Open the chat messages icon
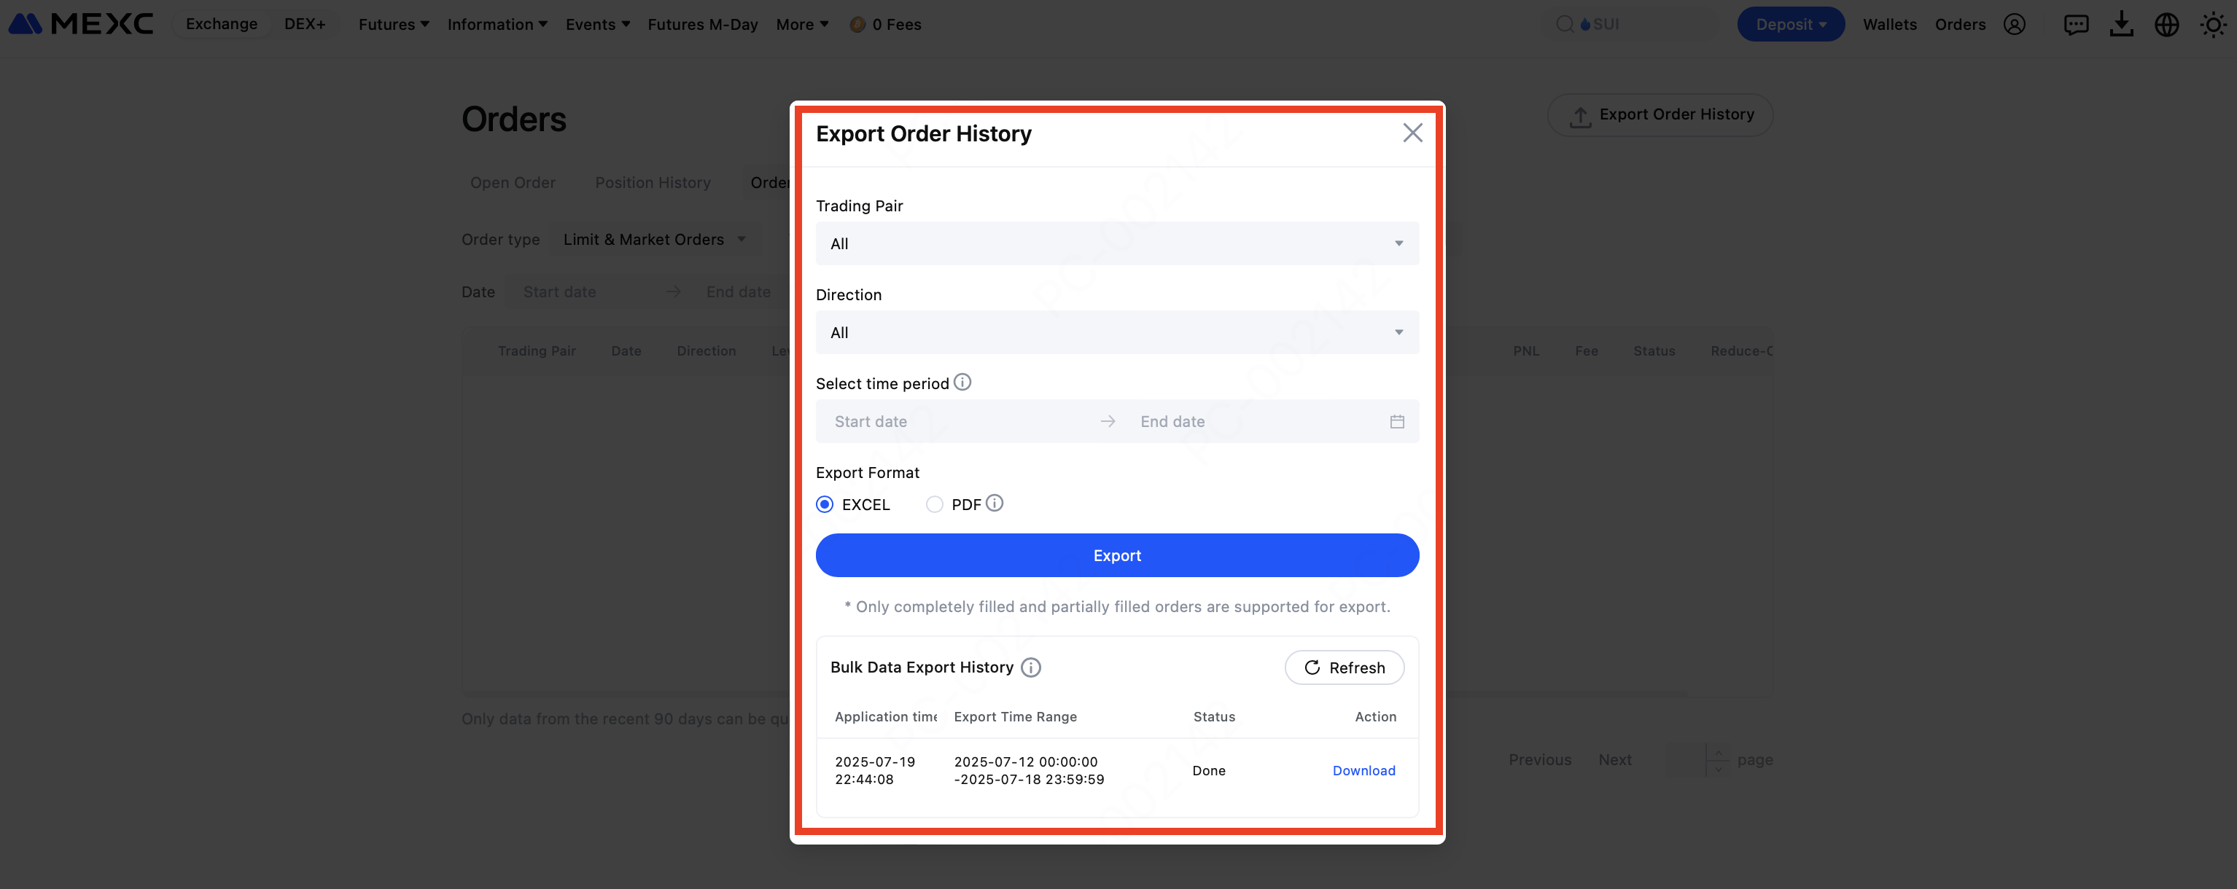This screenshot has width=2237, height=889. (x=2075, y=24)
